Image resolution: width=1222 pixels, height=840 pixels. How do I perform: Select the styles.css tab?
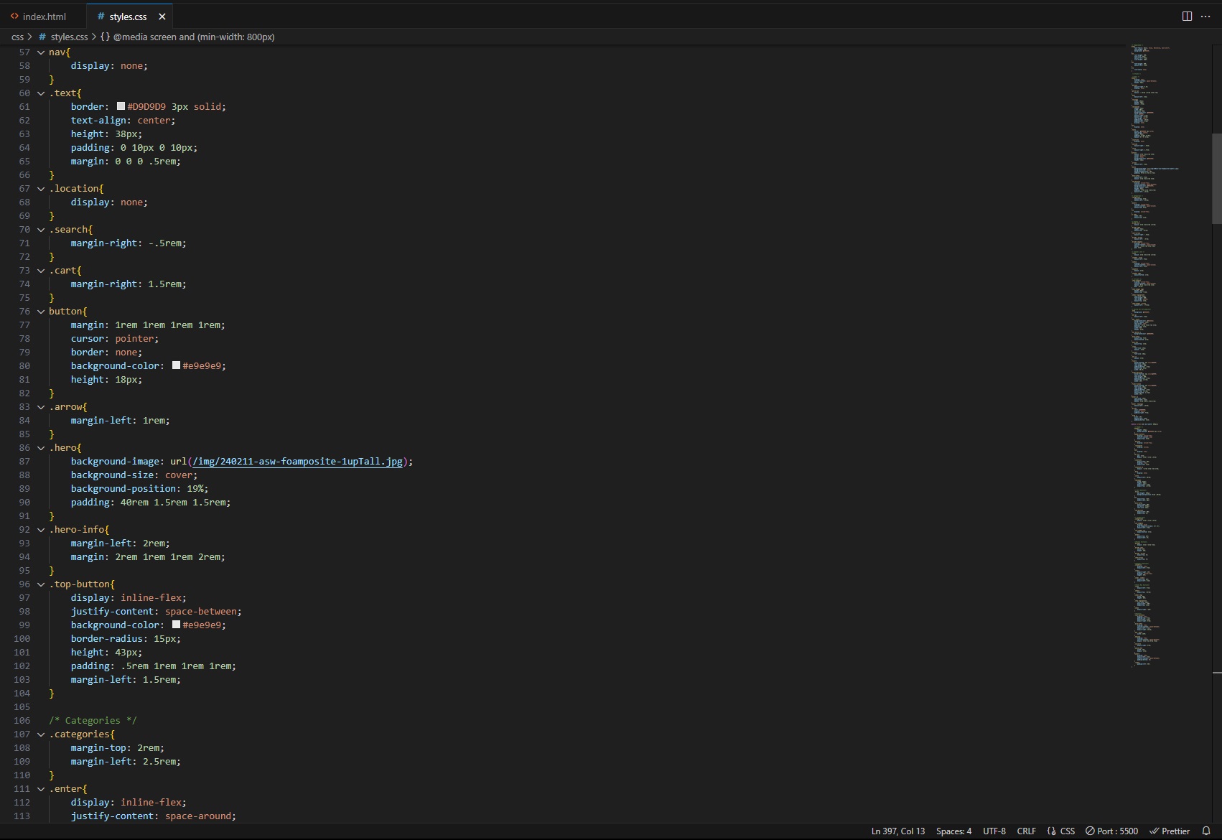coord(127,17)
